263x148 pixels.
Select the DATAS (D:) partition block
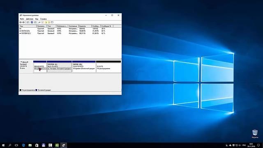(84, 67)
